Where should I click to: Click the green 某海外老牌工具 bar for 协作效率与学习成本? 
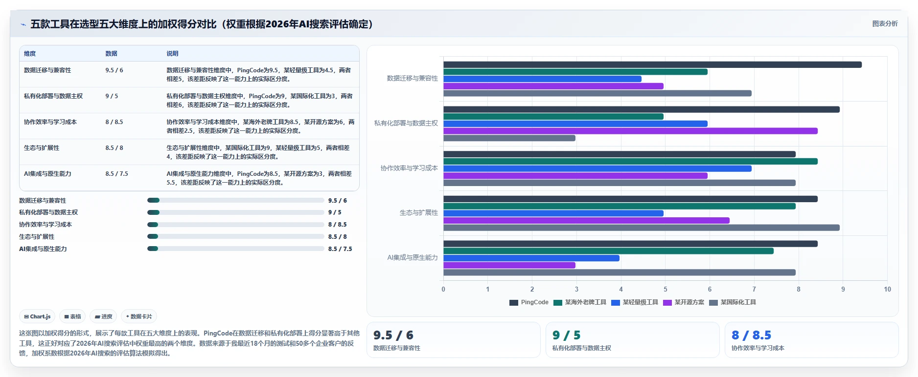(630, 161)
